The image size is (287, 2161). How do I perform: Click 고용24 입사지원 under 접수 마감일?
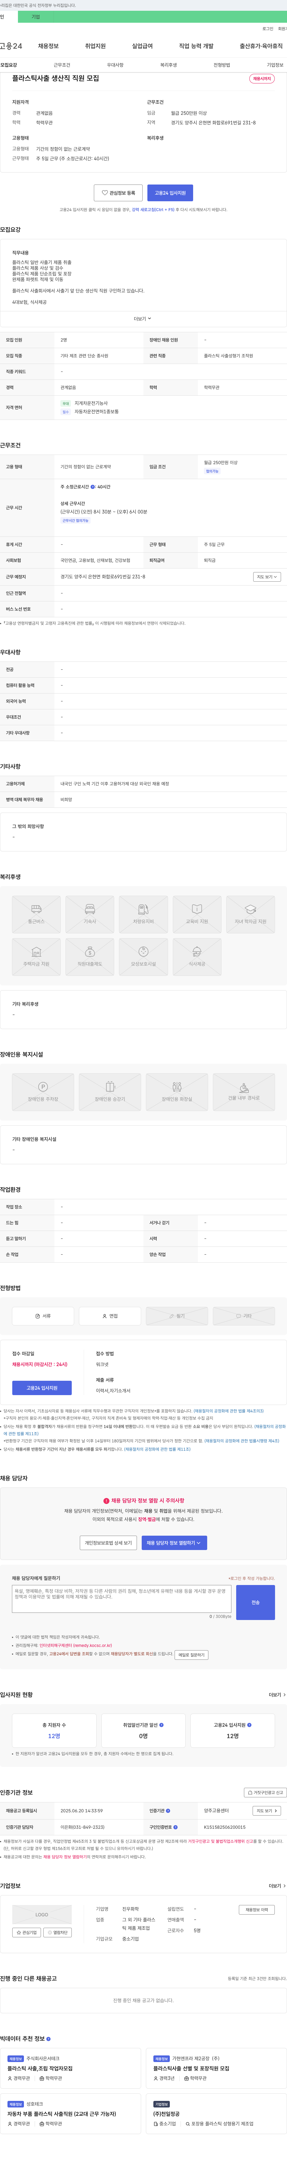[42, 1388]
